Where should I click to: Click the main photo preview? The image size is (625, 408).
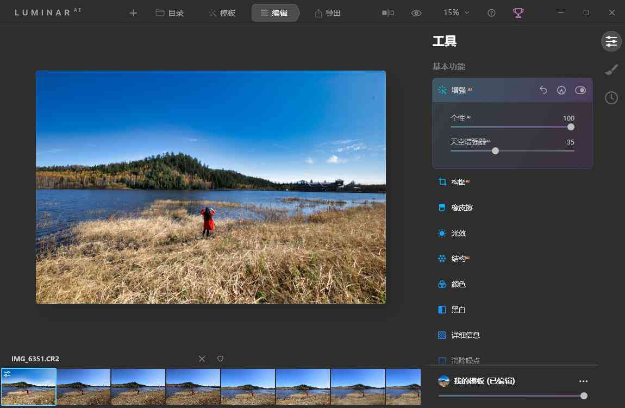pyautogui.click(x=211, y=187)
